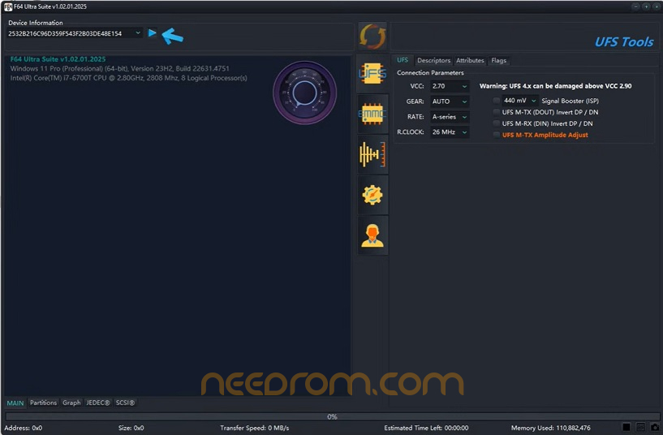Image resolution: width=663 pixels, height=435 pixels.
Task: Click the camera screenshot icon
Action: coord(655,427)
